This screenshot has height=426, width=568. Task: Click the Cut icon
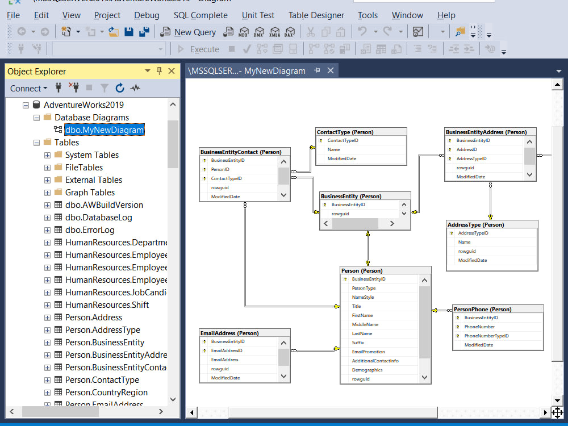point(311,32)
